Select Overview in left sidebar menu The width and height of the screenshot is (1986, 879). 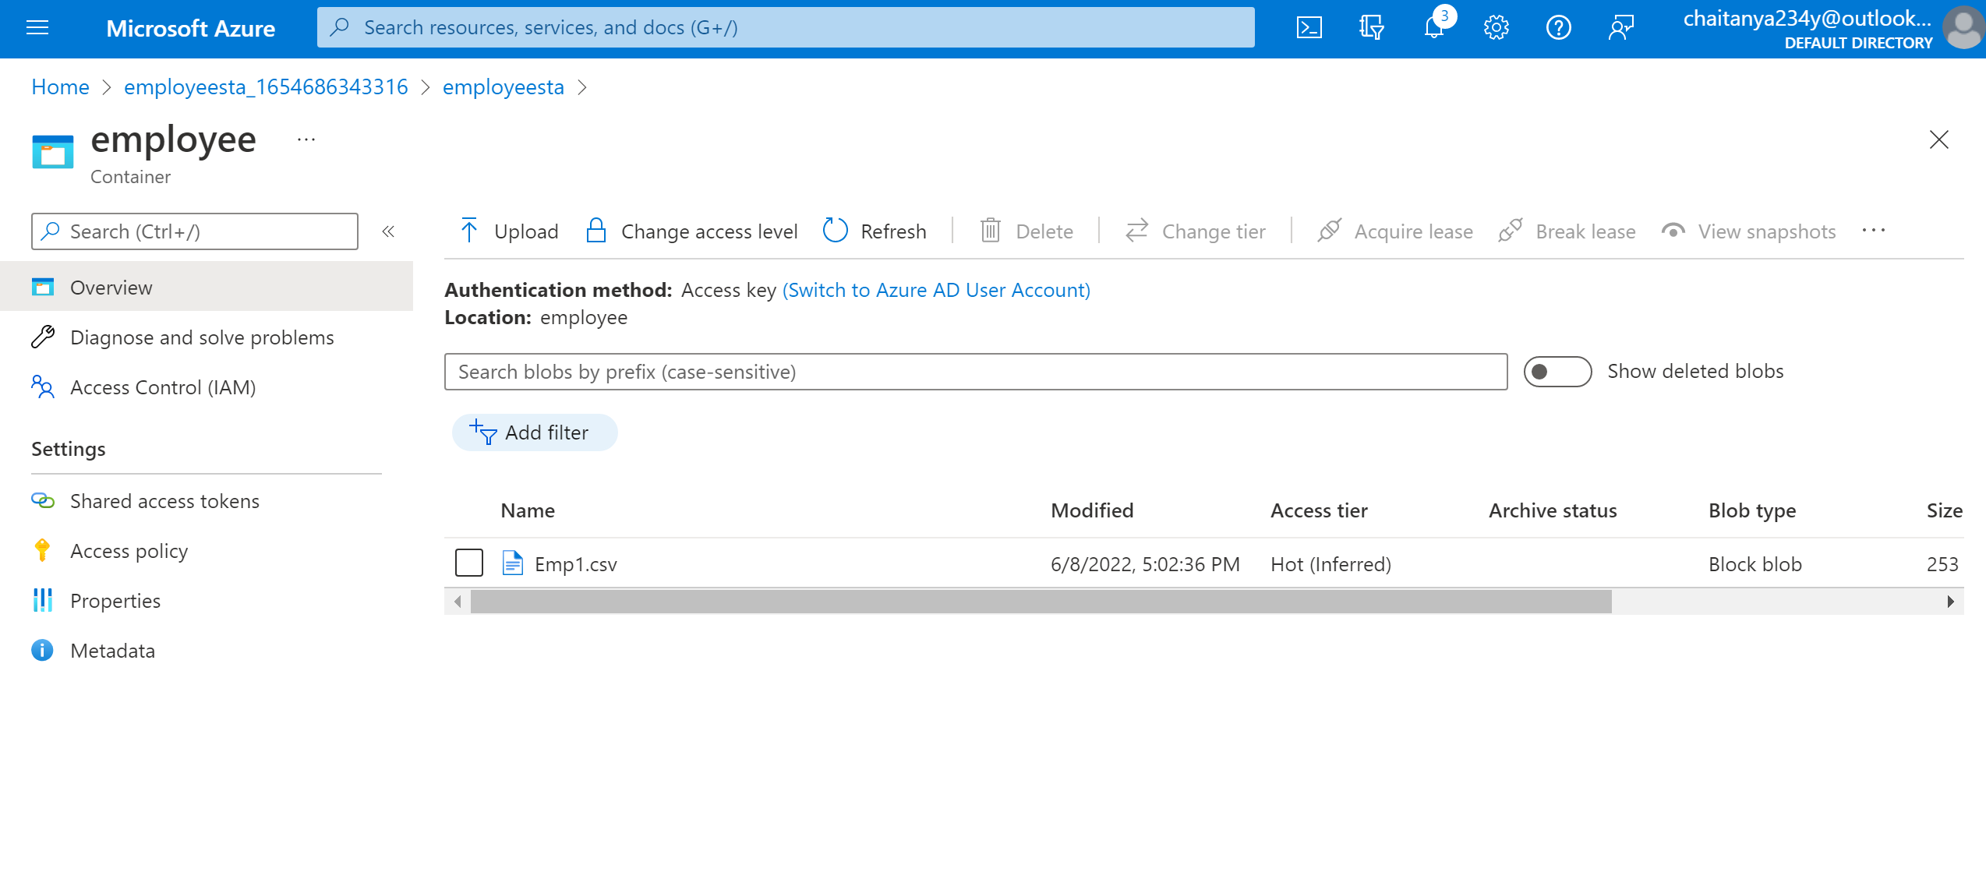click(x=111, y=286)
